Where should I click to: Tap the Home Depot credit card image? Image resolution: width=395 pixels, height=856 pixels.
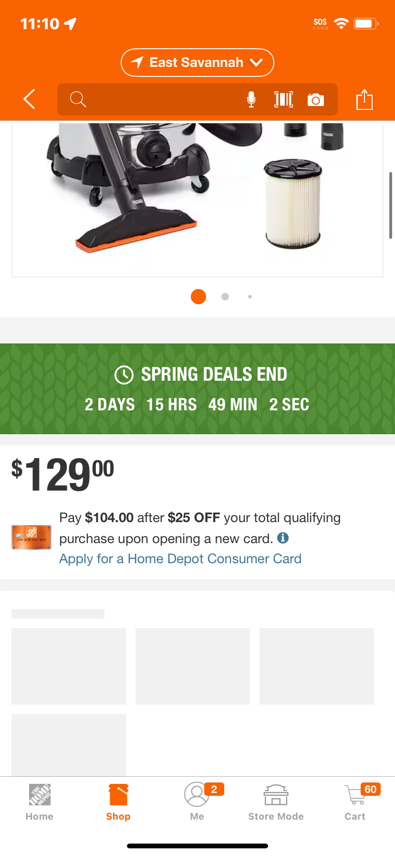[x=31, y=537]
